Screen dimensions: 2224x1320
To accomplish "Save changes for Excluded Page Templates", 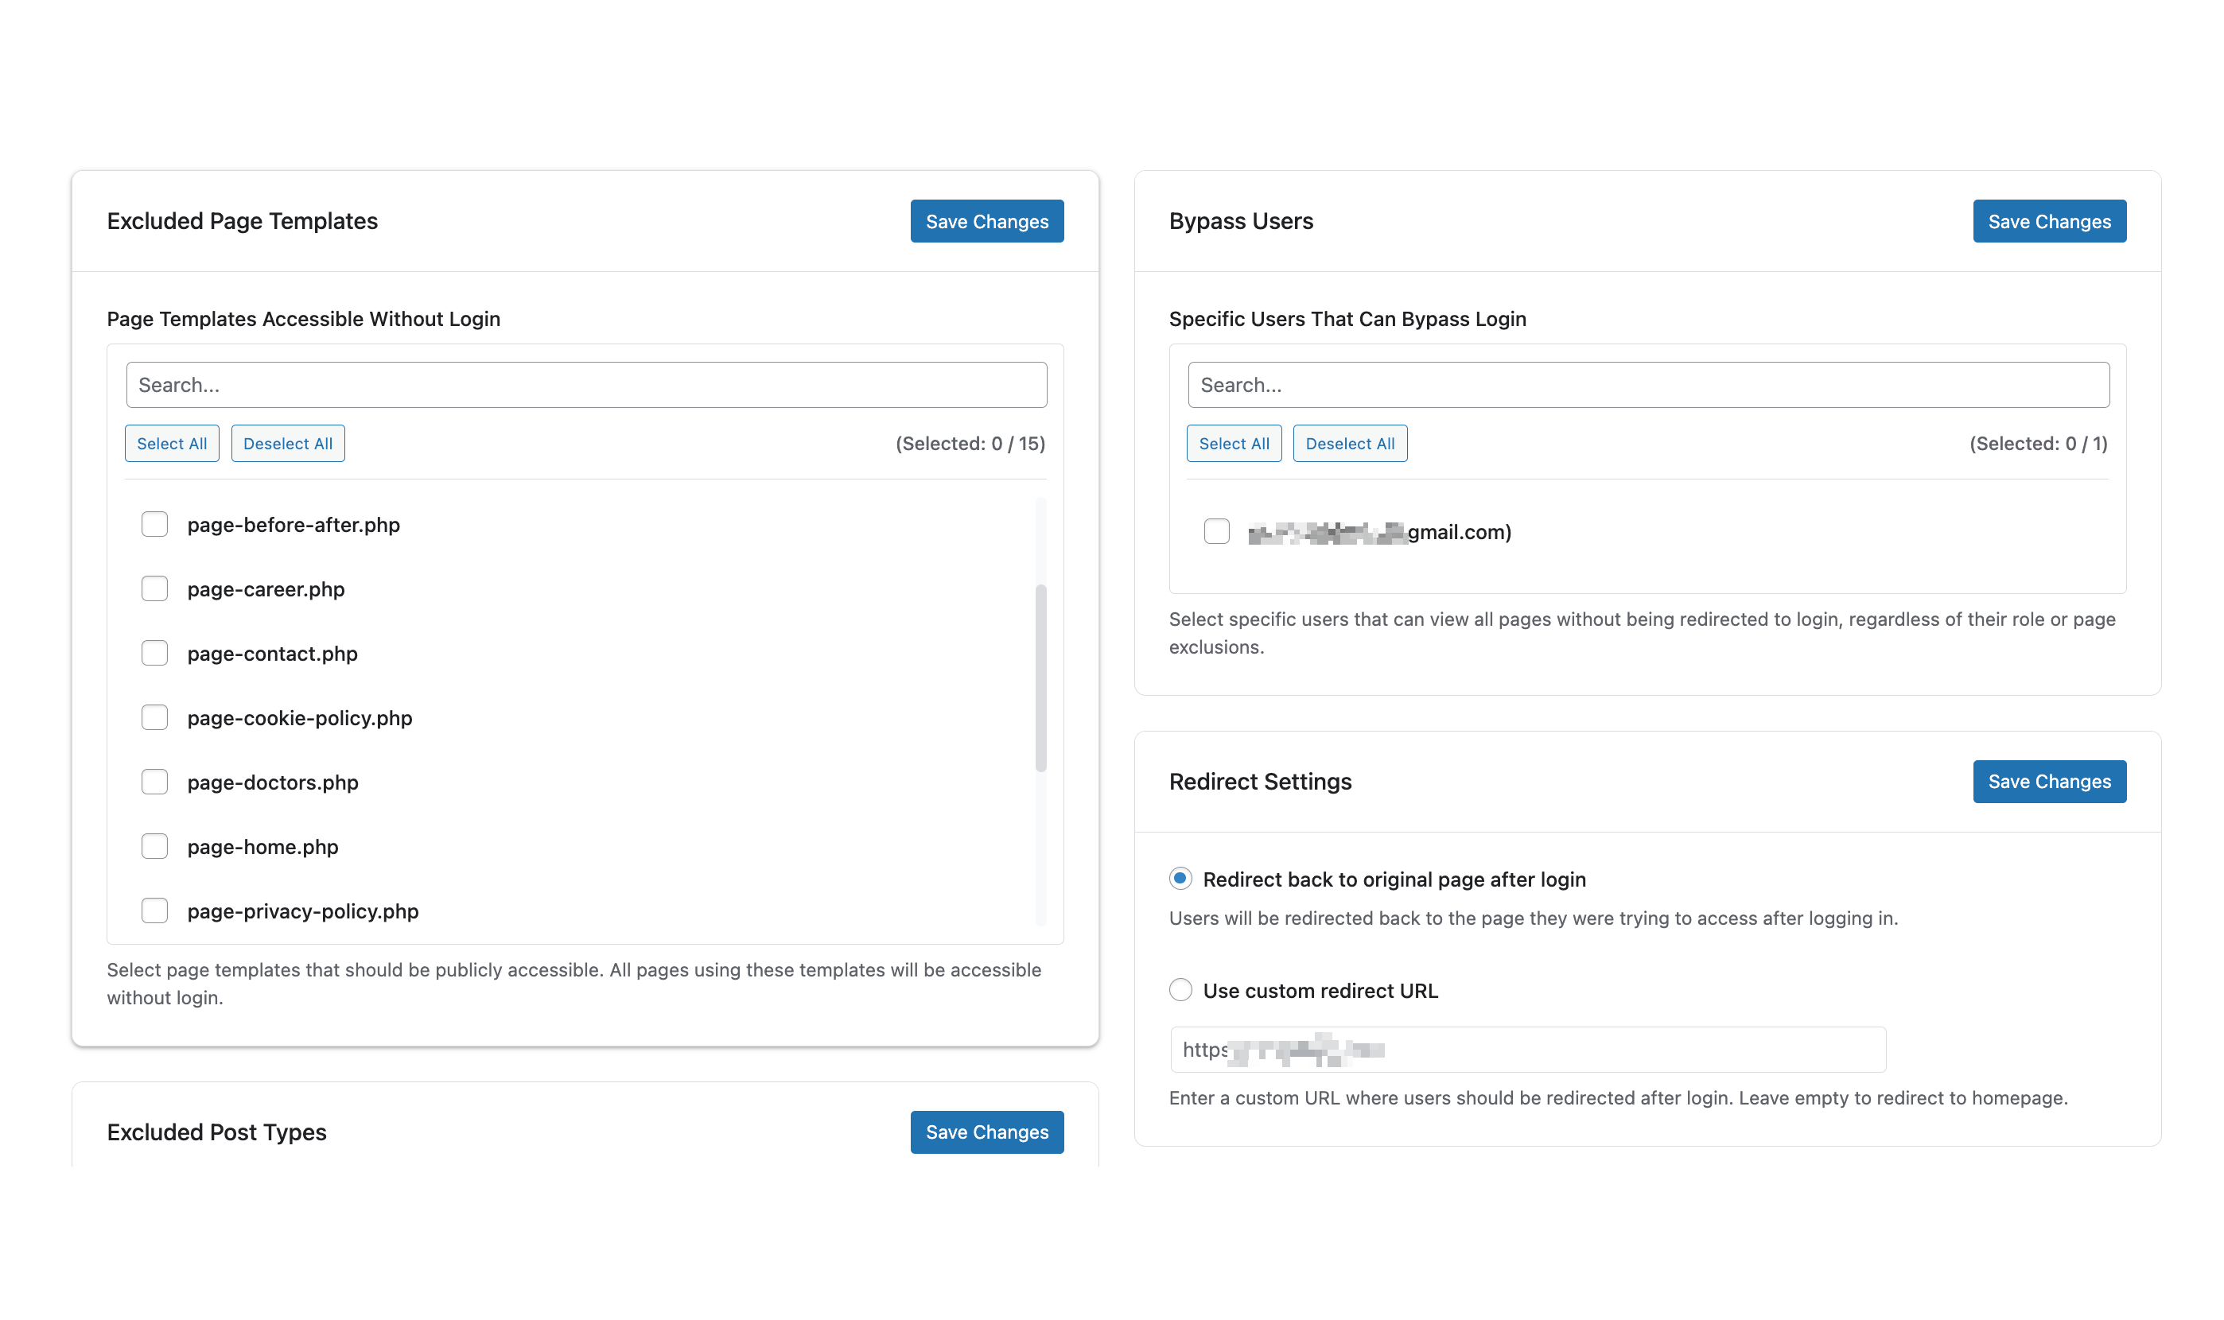I will click(x=986, y=222).
